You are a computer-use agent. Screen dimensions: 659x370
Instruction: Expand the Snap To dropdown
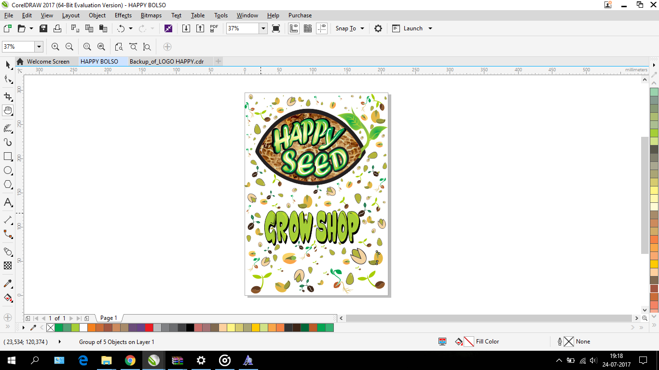click(362, 28)
